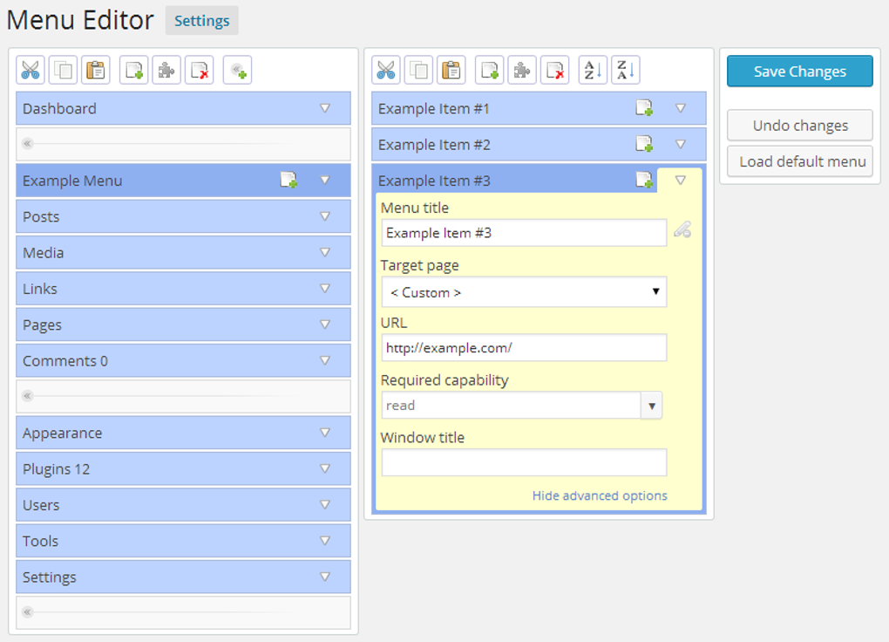Paste a menu item from clipboard

pos(452,70)
